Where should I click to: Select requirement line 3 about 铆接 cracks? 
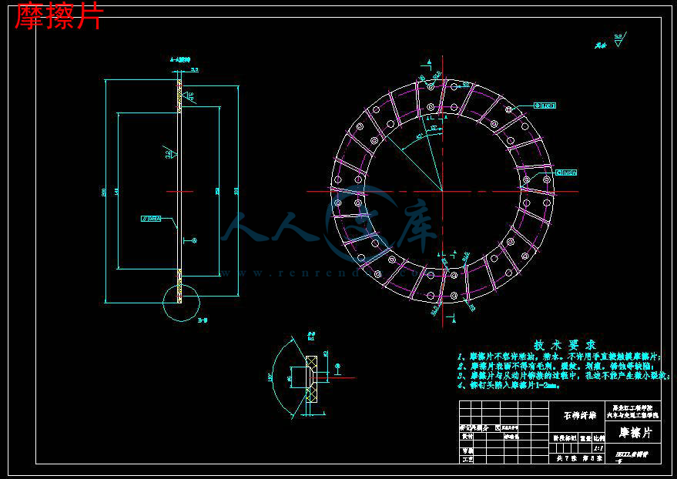click(562, 376)
